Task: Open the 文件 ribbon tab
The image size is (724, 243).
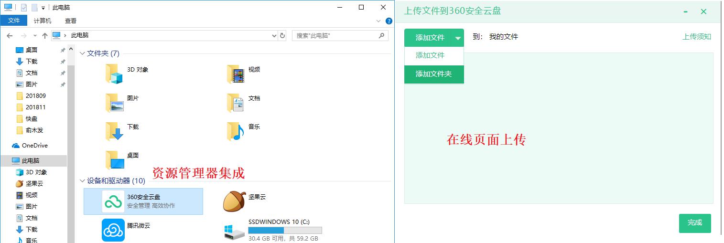Action: tap(14, 21)
